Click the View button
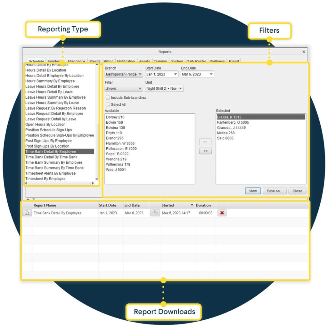Viewport: 328px width, 328px height. point(253,191)
